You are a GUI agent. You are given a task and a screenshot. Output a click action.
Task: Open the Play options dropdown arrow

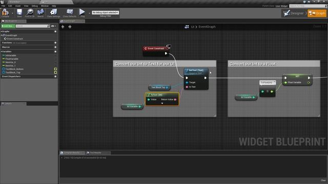(89, 13)
